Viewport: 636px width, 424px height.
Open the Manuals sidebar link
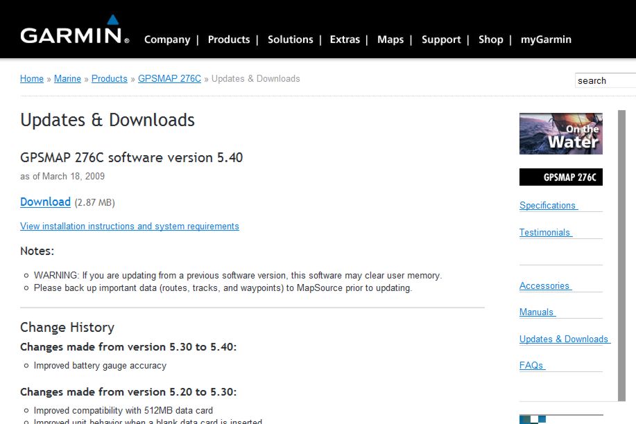[536, 312]
